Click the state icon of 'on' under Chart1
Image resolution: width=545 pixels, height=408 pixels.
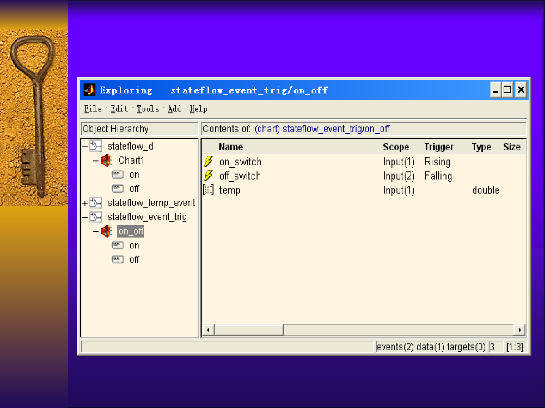tap(118, 175)
